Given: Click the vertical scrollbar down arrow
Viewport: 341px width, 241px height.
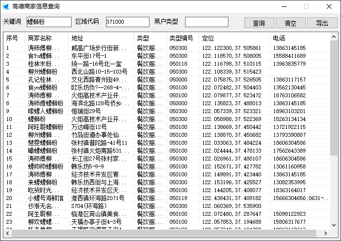Looking at the screenshot, I should (x=334, y=225).
